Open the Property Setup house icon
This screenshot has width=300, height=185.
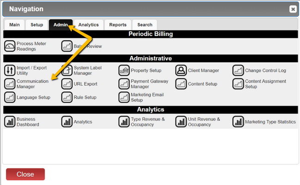(124, 70)
